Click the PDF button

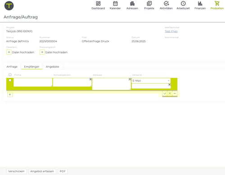(x=63, y=171)
